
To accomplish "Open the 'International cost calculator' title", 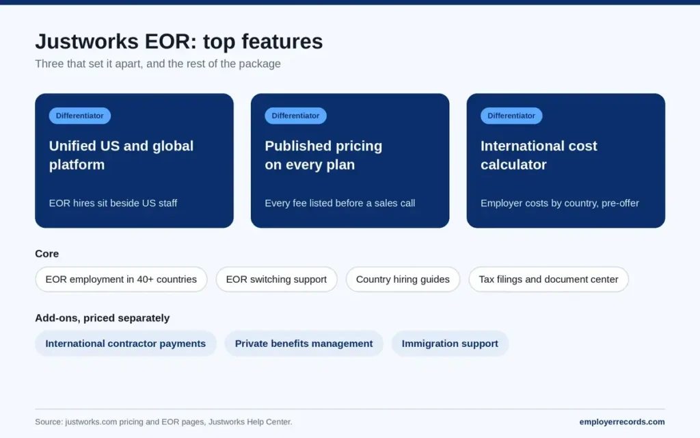I will pyautogui.click(x=539, y=155).
